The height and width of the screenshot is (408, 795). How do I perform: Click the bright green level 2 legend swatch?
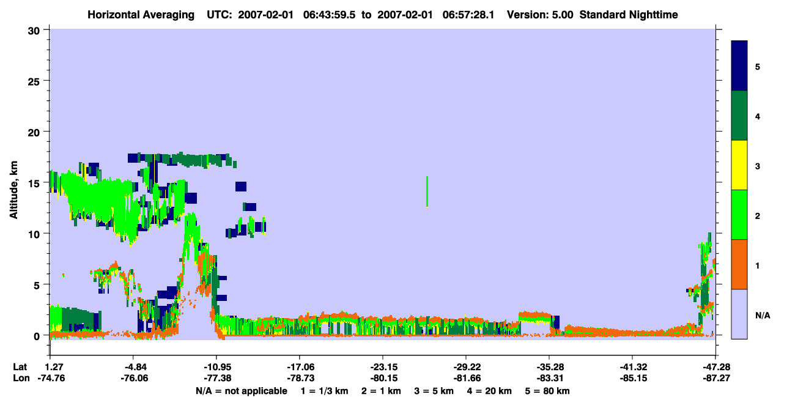(x=739, y=215)
